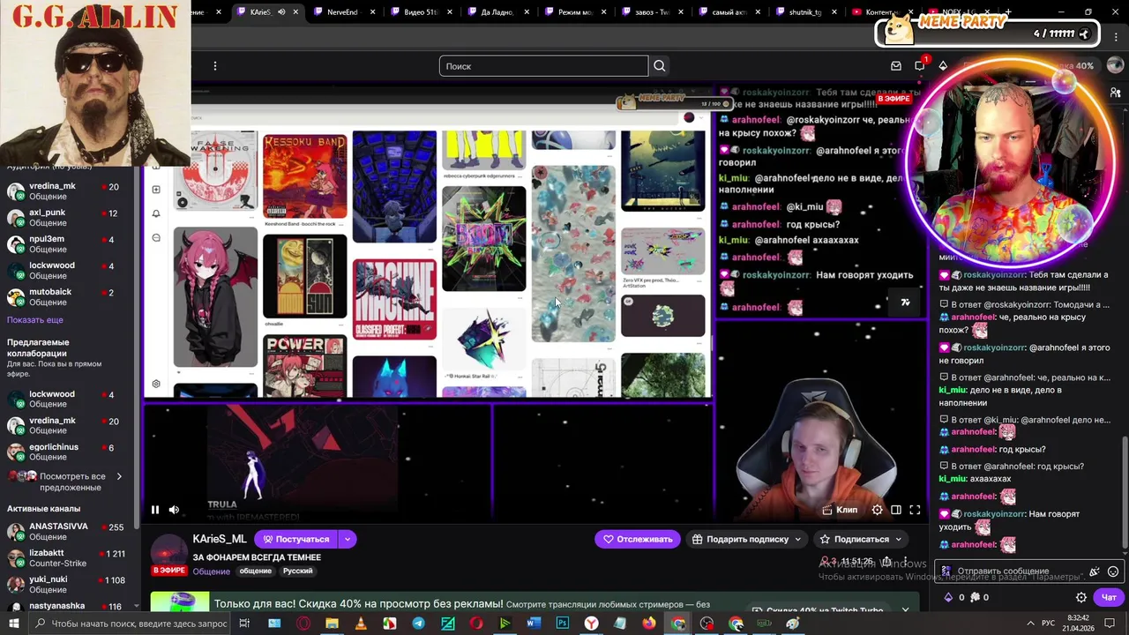Click the chat scrollbar on right edge
The height and width of the screenshot is (635, 1129).
pos(1124,494)
